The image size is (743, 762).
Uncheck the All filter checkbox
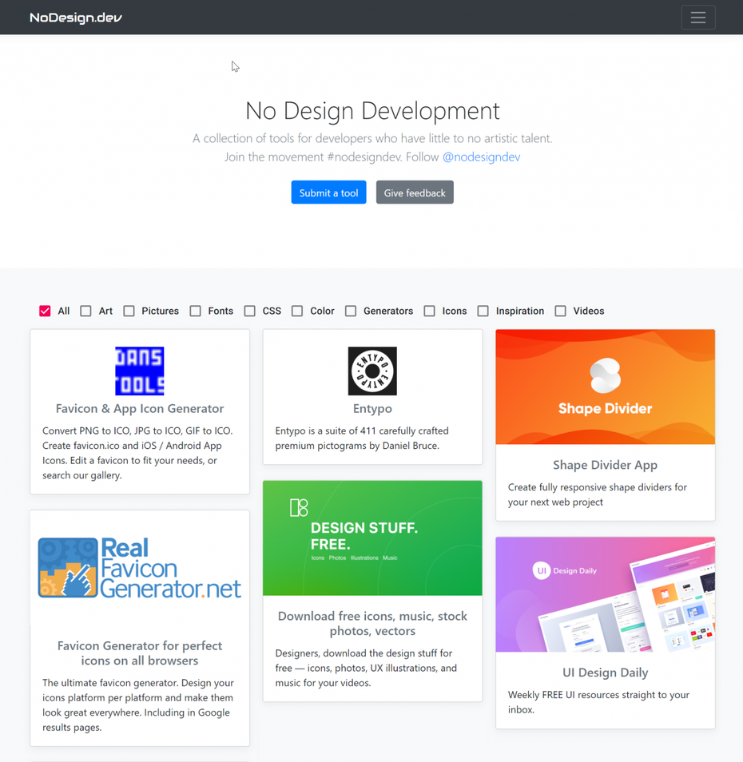coord(45,311)
